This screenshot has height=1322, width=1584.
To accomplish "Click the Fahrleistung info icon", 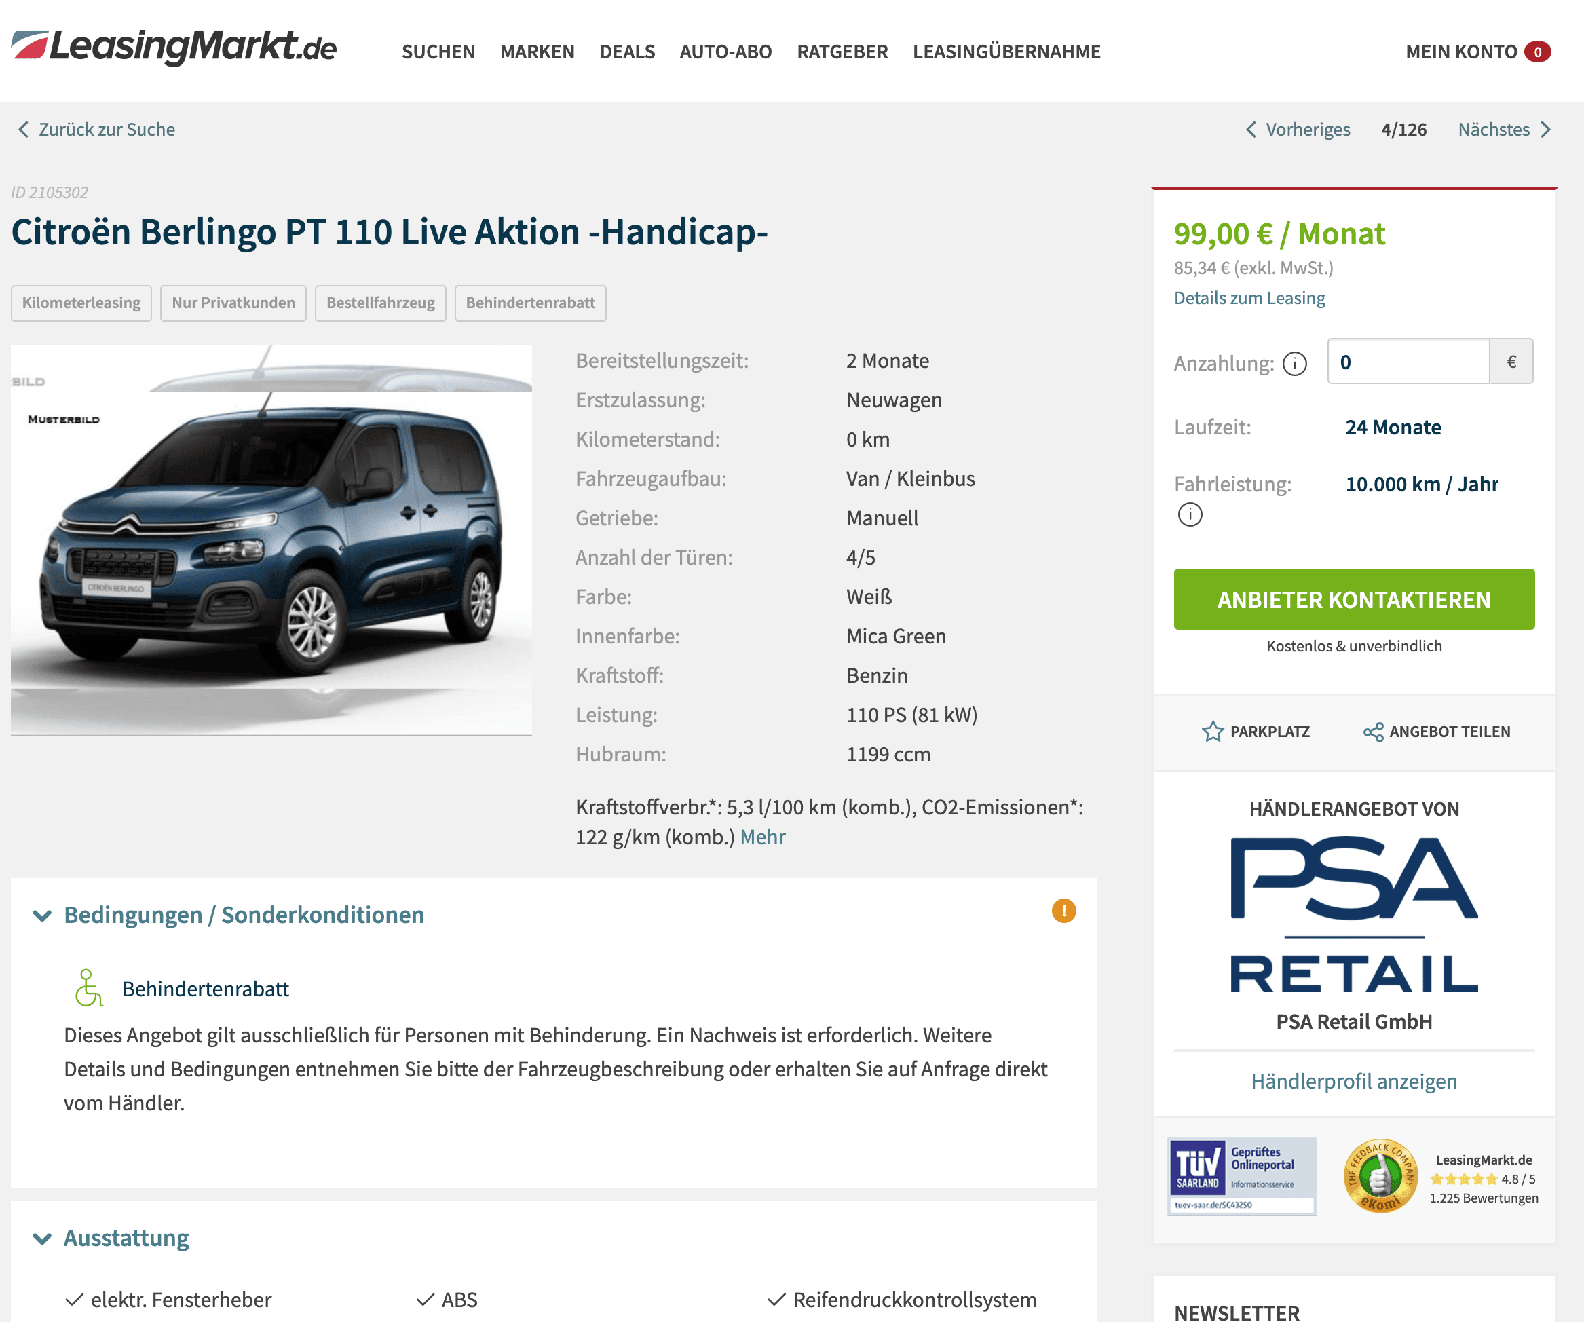I will coord(1190,515).
